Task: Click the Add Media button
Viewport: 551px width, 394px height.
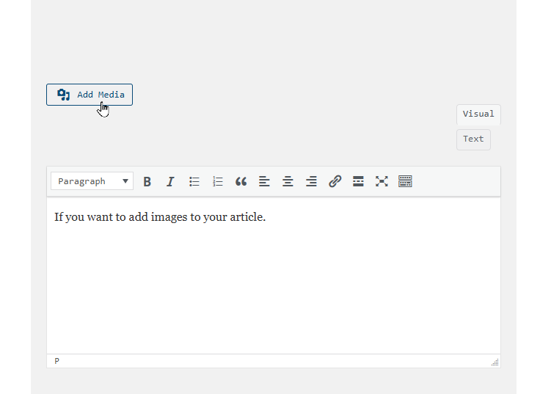Action: tap(90, 95)
